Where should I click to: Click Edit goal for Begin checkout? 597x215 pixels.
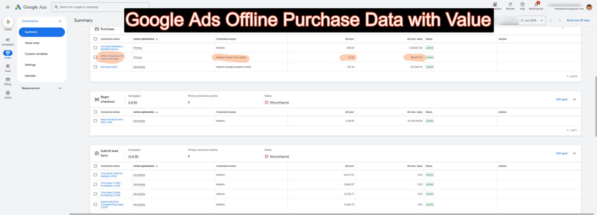562,99
